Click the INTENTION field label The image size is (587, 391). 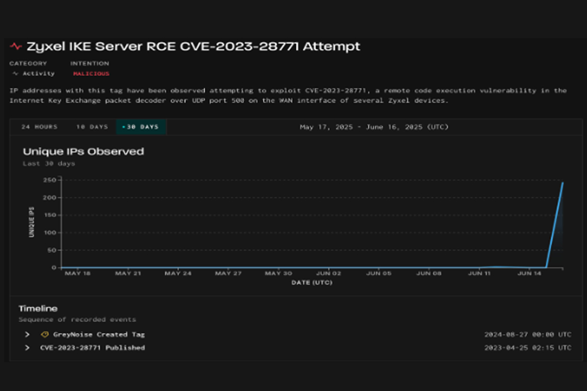coord(90,64)
